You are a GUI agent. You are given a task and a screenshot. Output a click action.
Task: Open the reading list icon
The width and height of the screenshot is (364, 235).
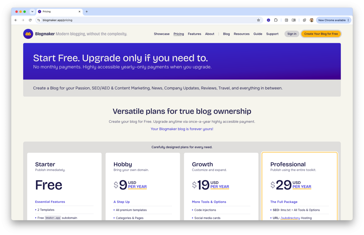[286, 20]
